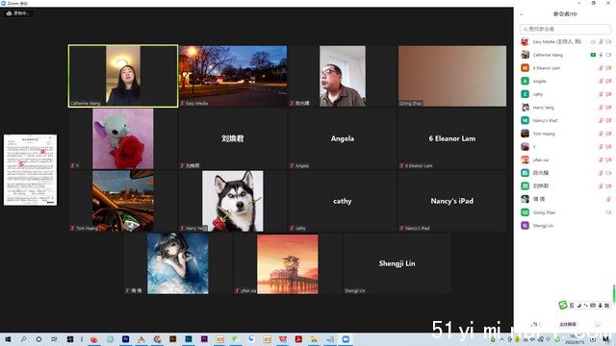Select the Shengji Lin video tile
This screenshot has height=346, width=616.
pyautogui.click(x=397, y=263)
